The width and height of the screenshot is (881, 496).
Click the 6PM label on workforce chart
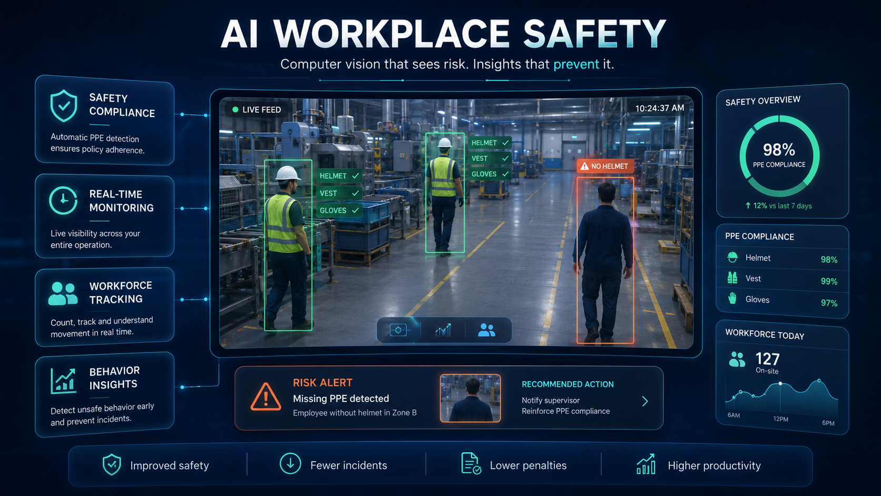(x=828, y=423)
